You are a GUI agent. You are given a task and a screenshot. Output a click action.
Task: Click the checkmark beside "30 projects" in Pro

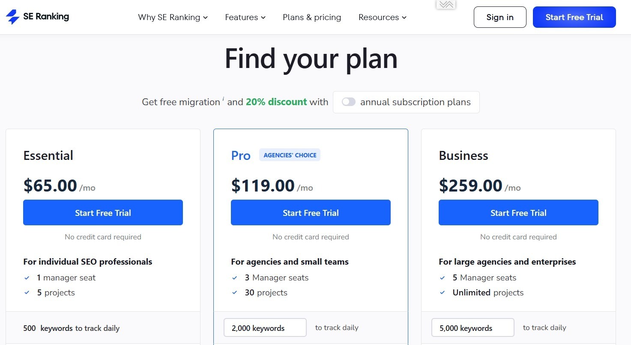tap(234, 292)
